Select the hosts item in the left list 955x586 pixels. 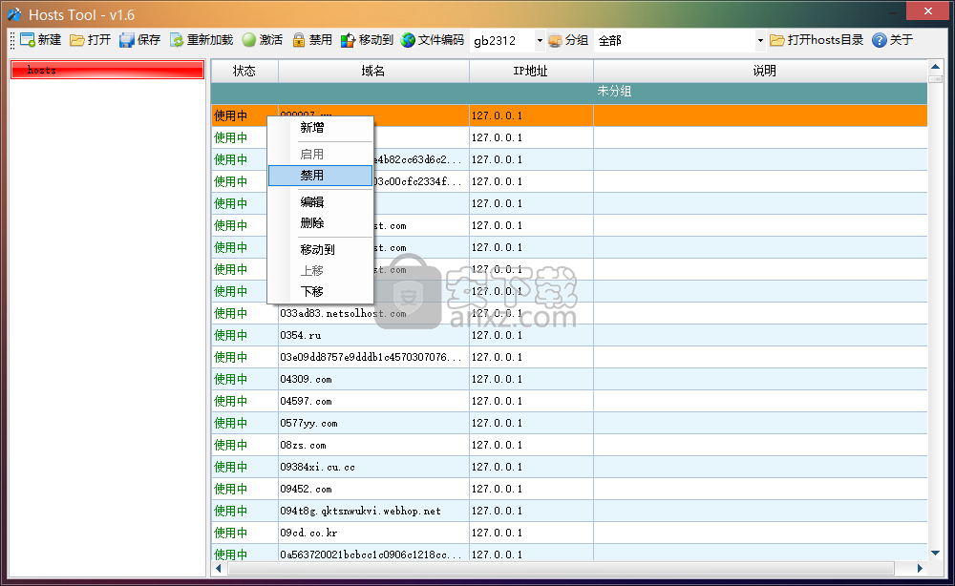[107, 70]
